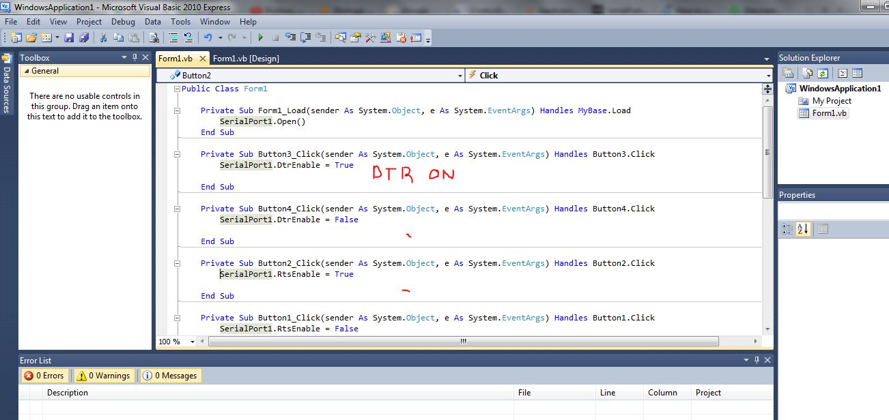
Task: Open the Add New Item dropdown arrow
Action: point(57,38)
